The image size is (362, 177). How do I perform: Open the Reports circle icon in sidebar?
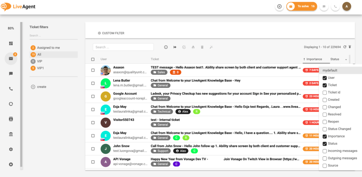pos(11,104)
